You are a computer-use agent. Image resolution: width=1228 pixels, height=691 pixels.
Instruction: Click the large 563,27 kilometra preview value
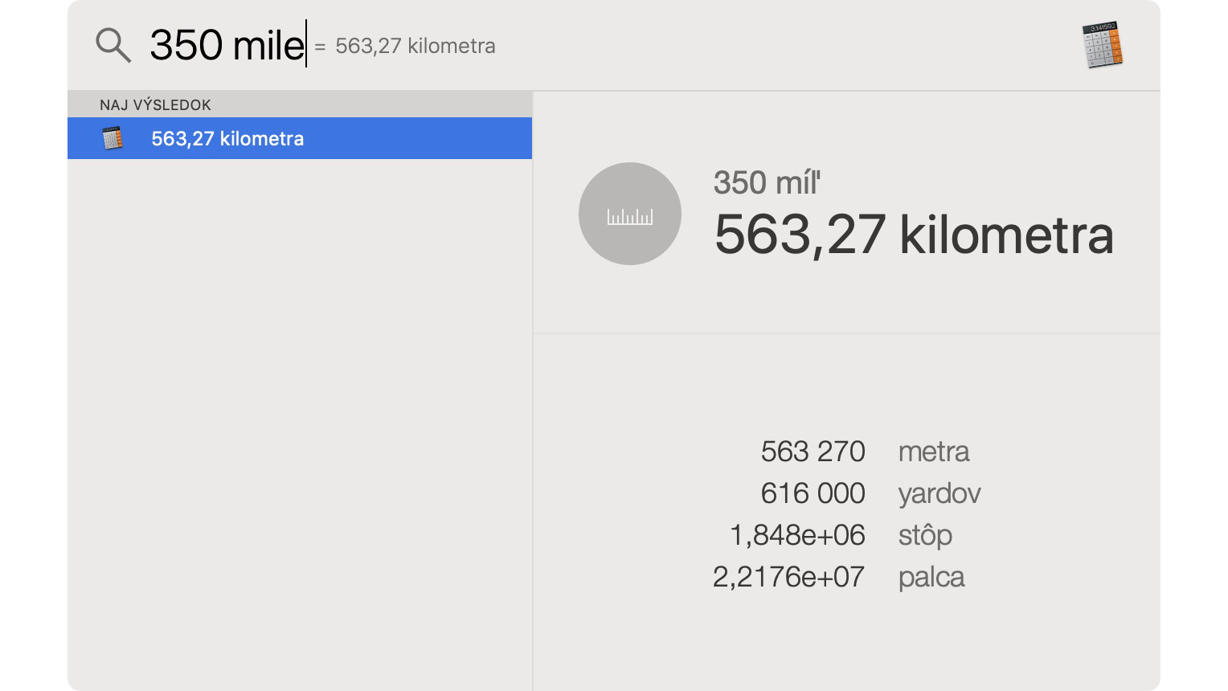914,235
